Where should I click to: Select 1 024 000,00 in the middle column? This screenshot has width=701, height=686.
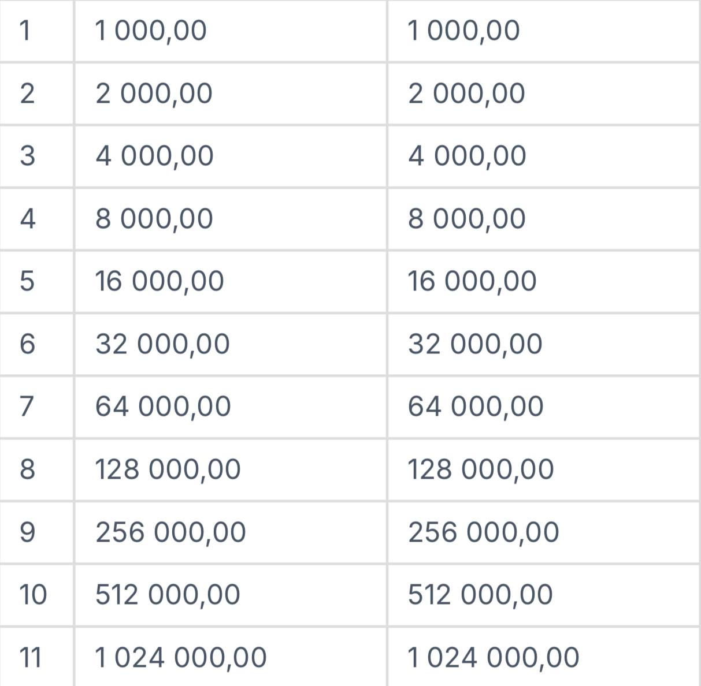(180, 658)
